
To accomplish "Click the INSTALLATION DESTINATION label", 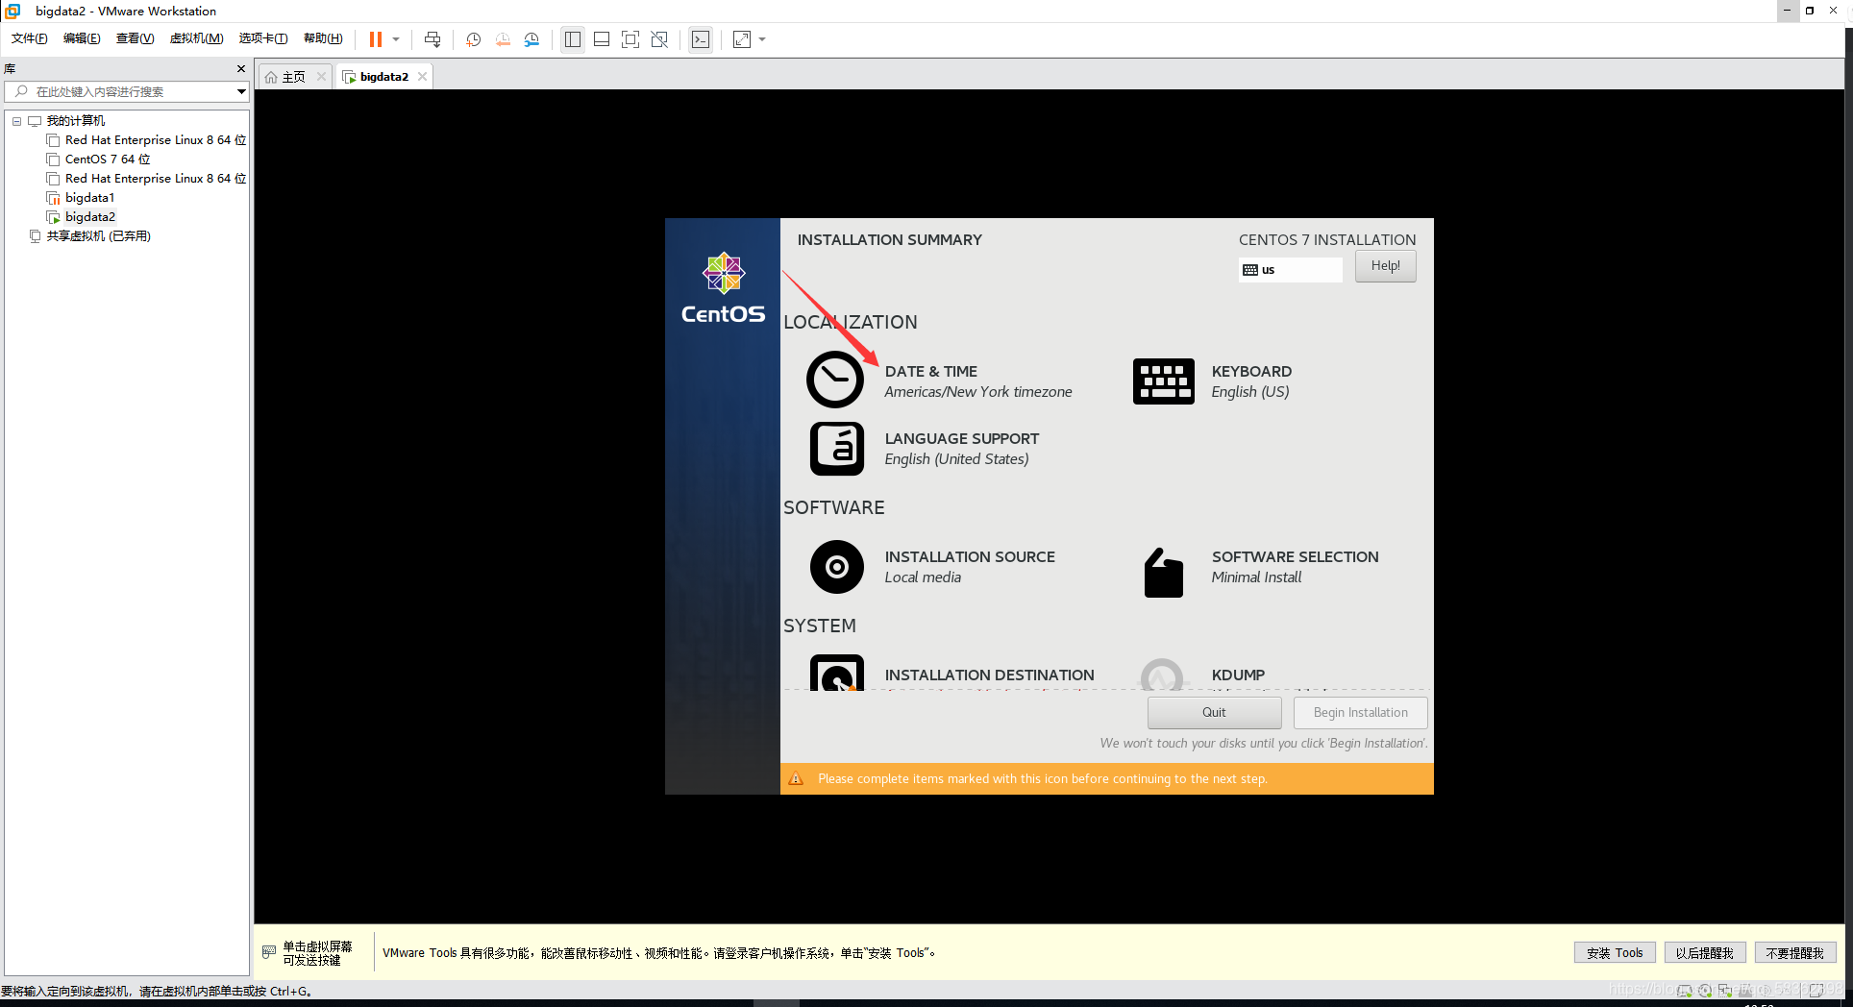I will 989,675.
